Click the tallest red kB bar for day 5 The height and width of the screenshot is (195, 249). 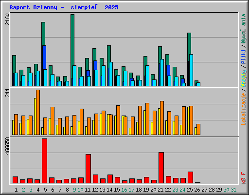click(x=44, y=161)
